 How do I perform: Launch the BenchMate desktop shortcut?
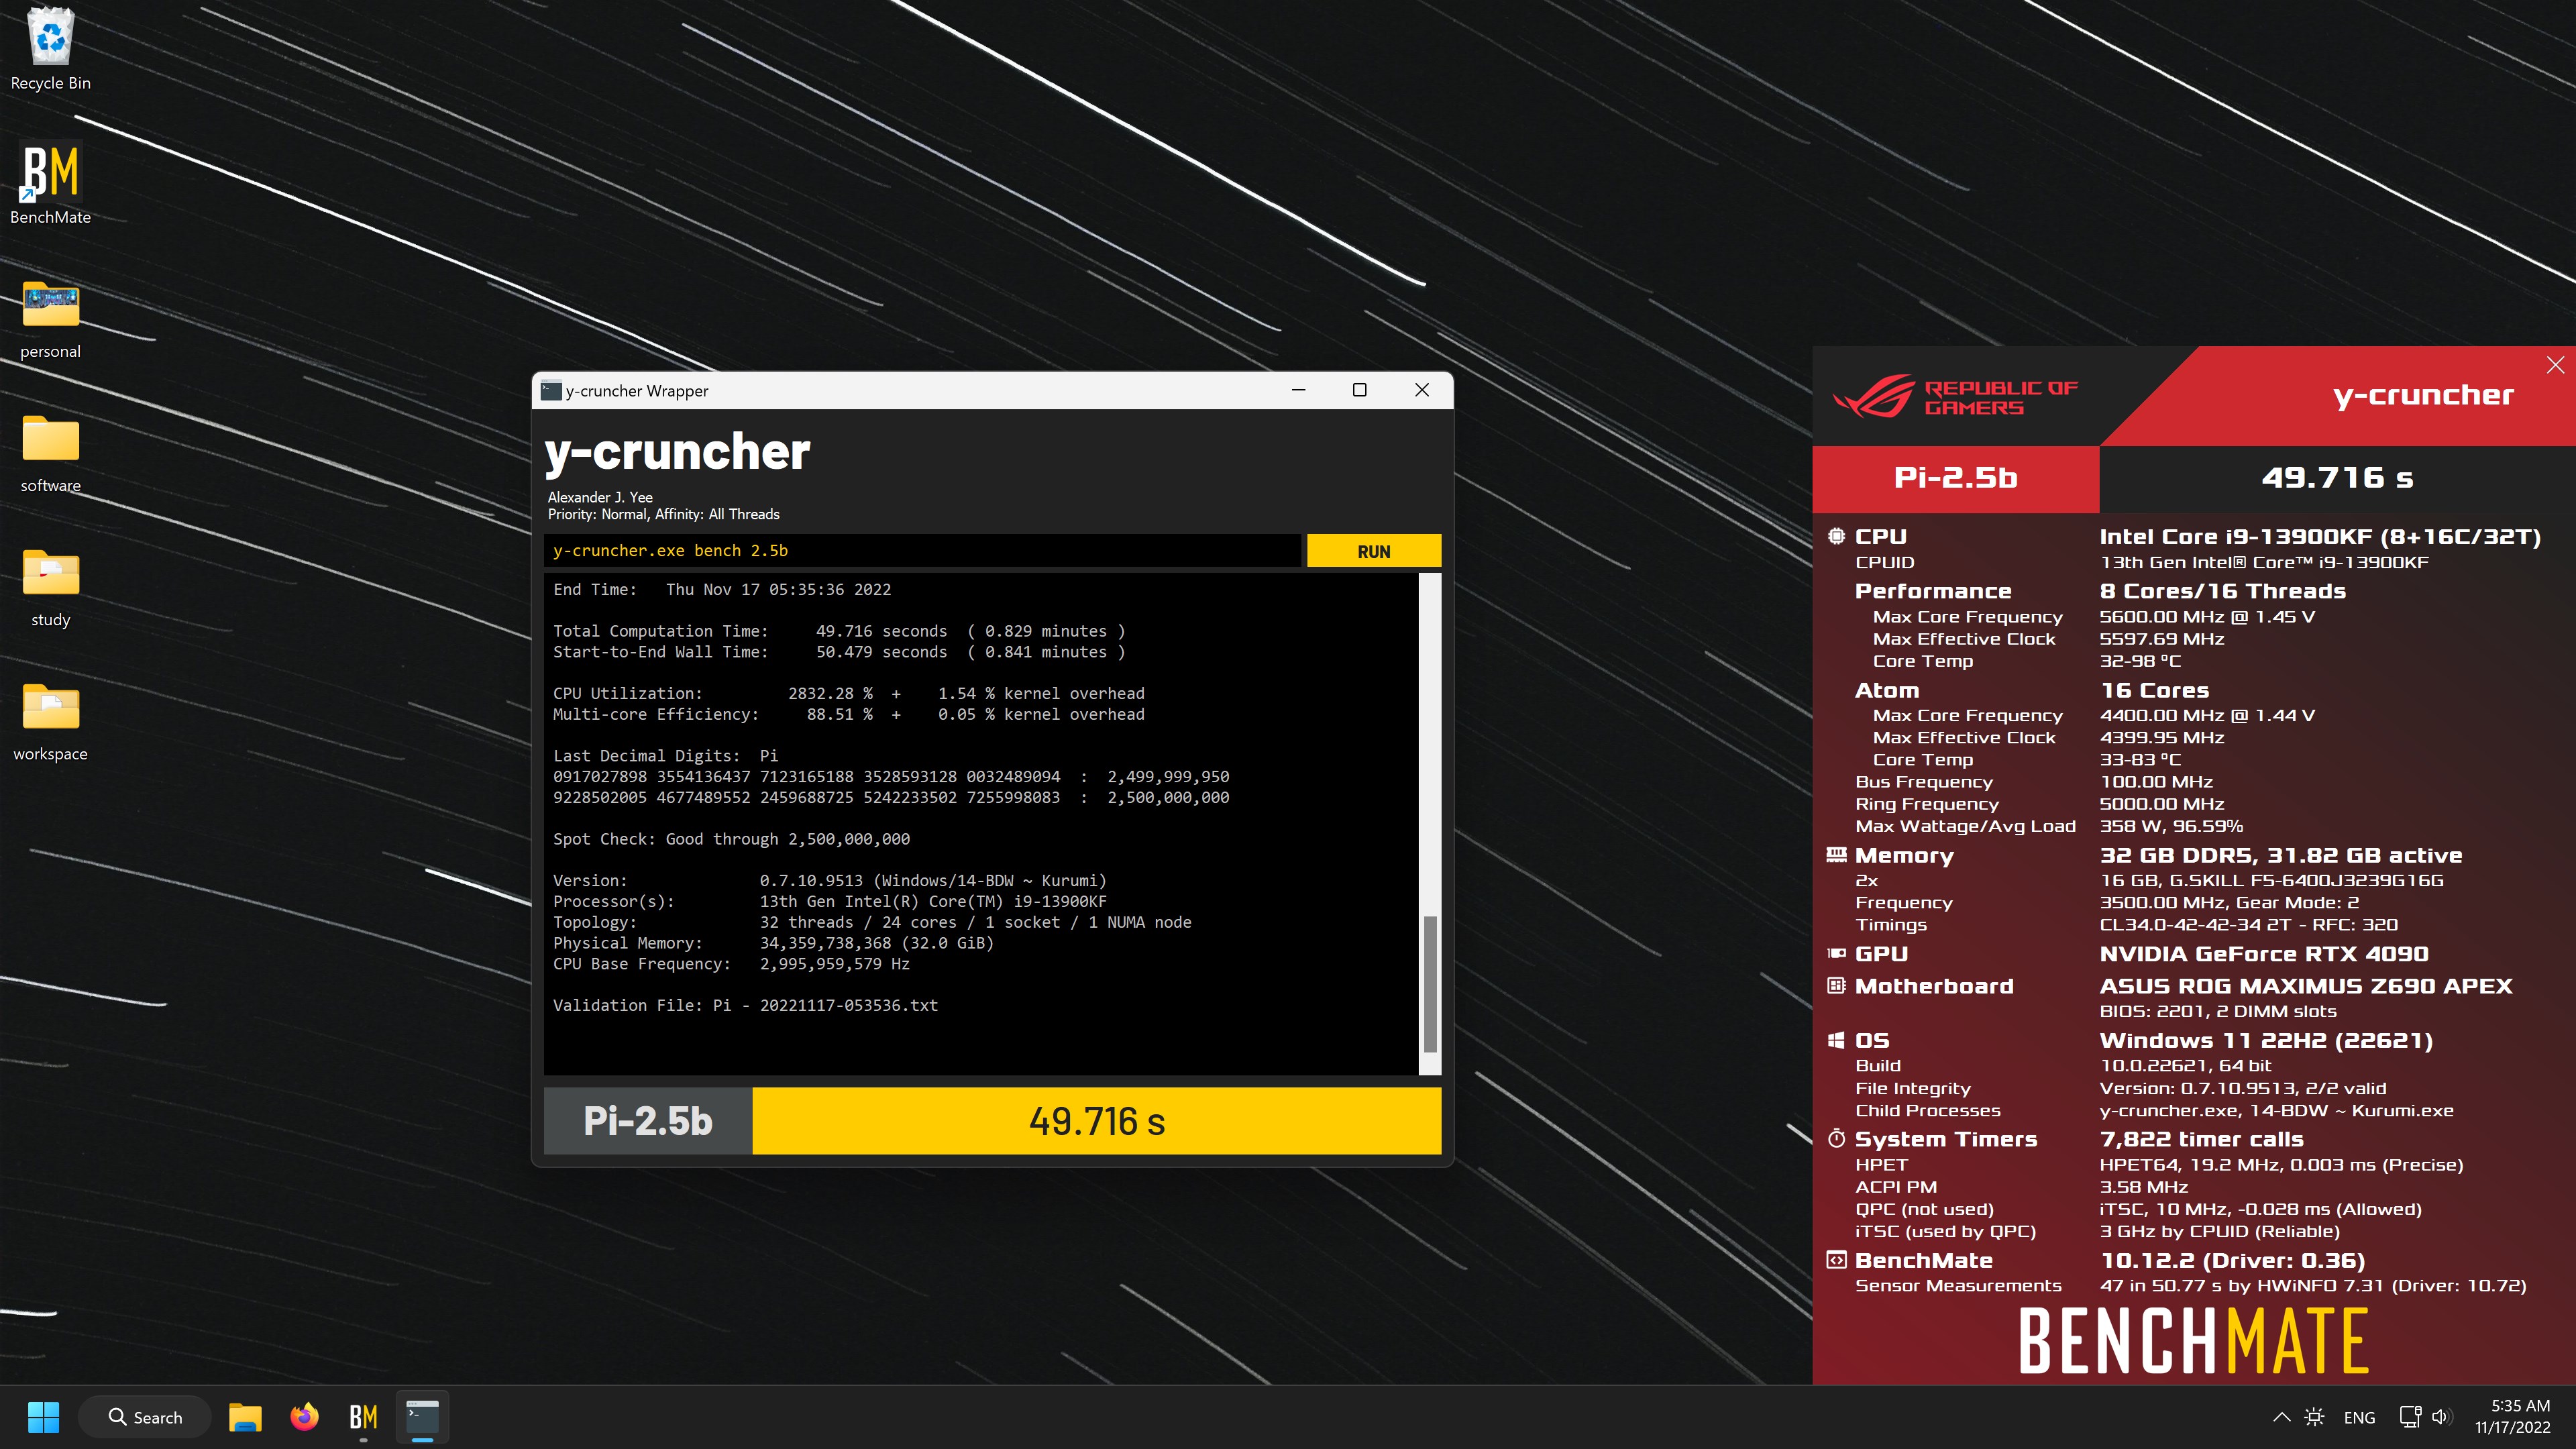(x=50, y=183)
